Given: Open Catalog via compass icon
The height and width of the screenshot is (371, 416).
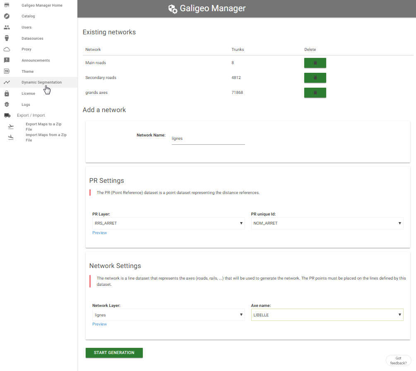Looking at the screenshot, I should pyautogui.click(x=7, y=16).
